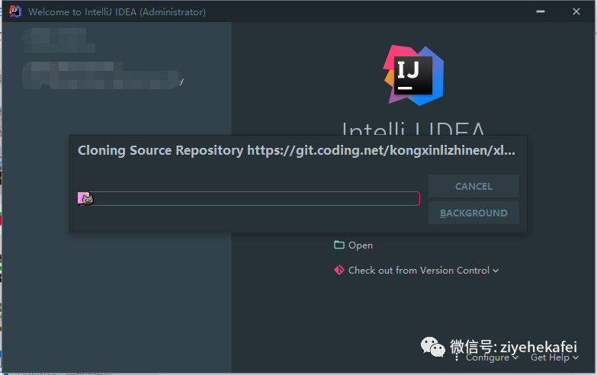This screenshot has width=597, height=375.
Task: Click the Cloning Source Repository title text
Action: pos(297,150)
